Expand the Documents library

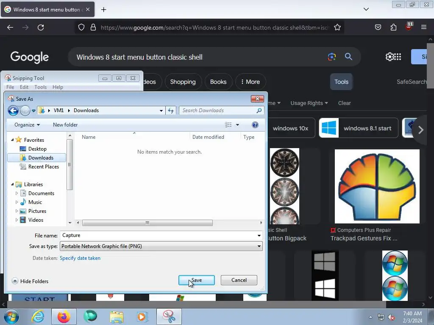(x=17, y=193)
